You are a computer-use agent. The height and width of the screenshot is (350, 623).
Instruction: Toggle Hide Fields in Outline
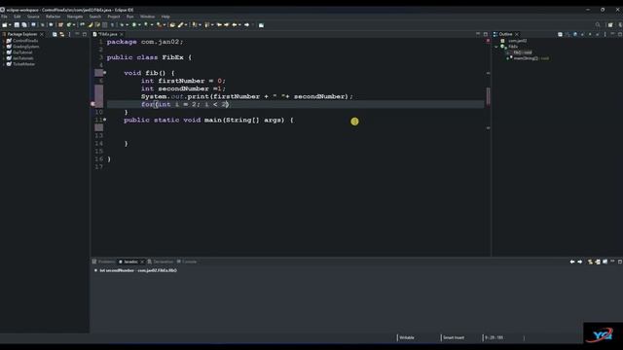click(x=575, y=35)
